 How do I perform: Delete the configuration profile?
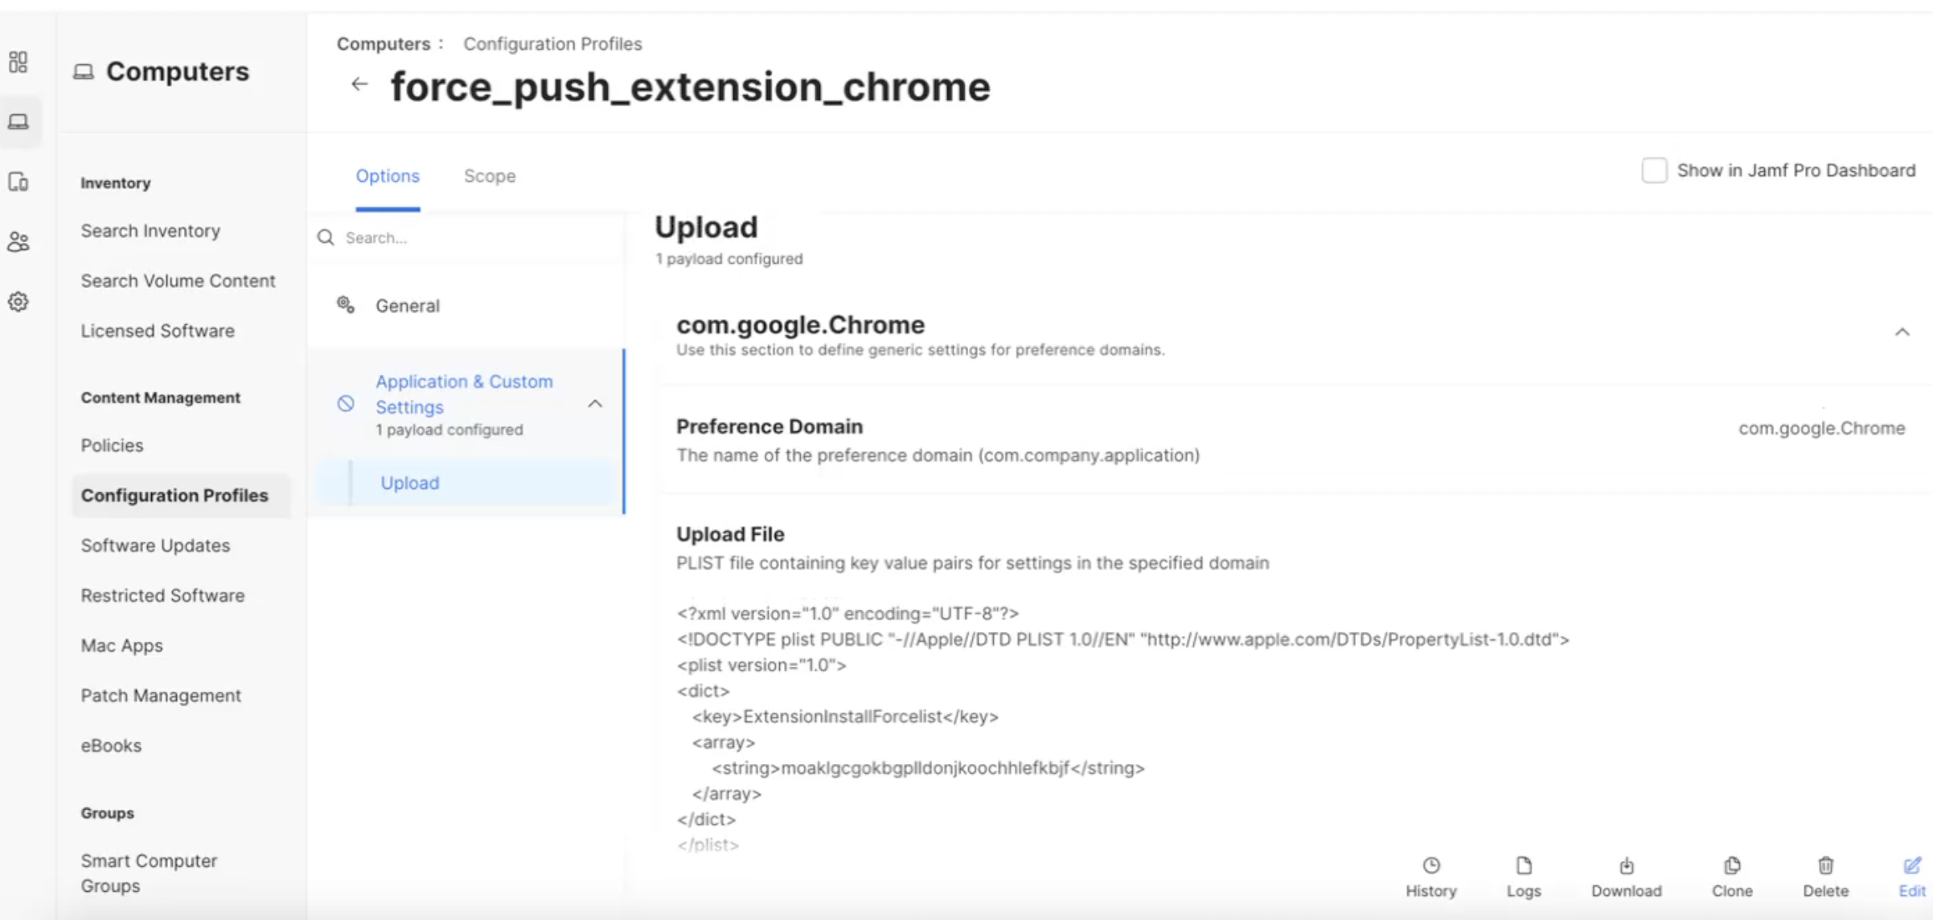click(1825, 877)
